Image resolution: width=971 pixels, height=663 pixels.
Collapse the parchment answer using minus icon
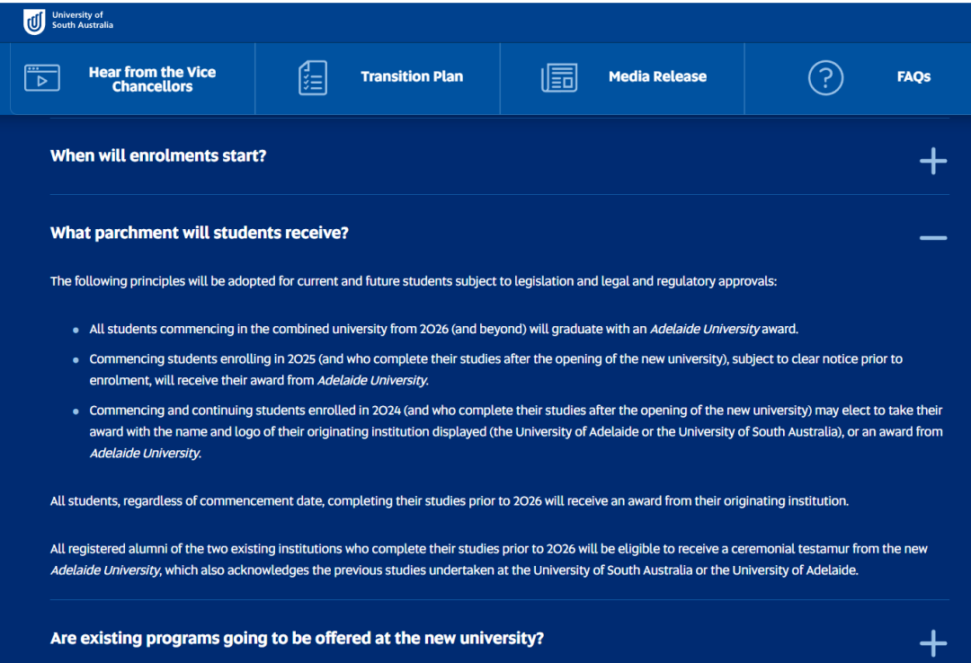(x=932, y=238)
